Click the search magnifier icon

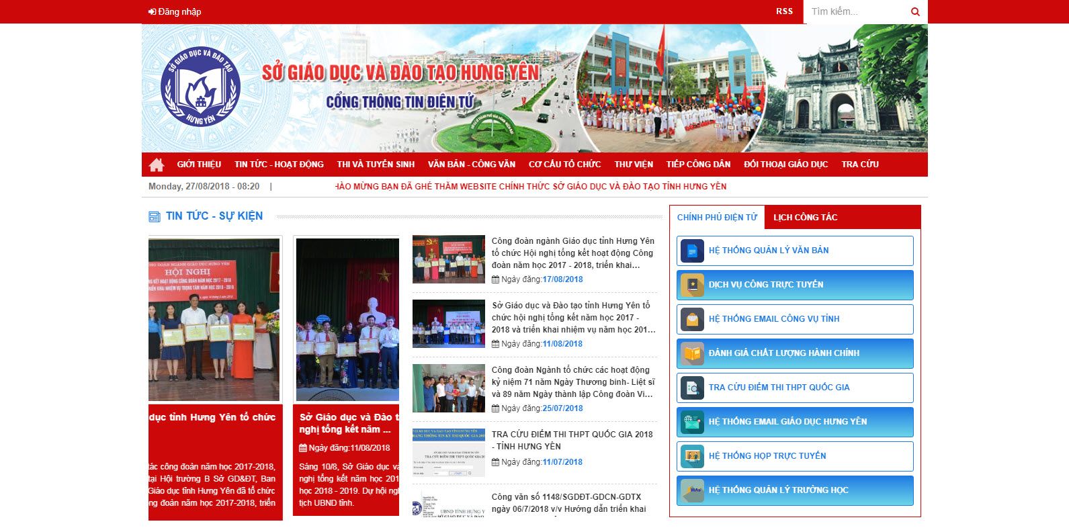coord(915,11)
